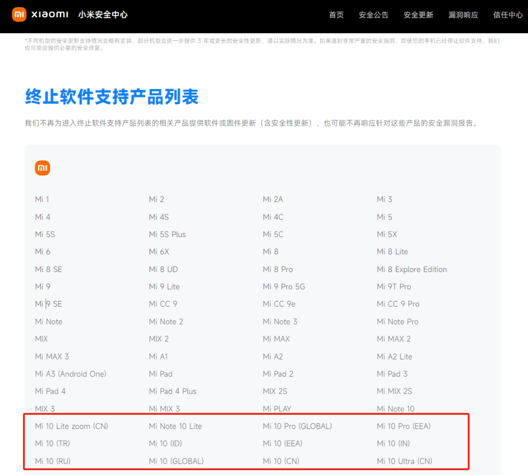
Task: Select the Mi 10 (GLOBAL) entry
Action: click(176, 461)
